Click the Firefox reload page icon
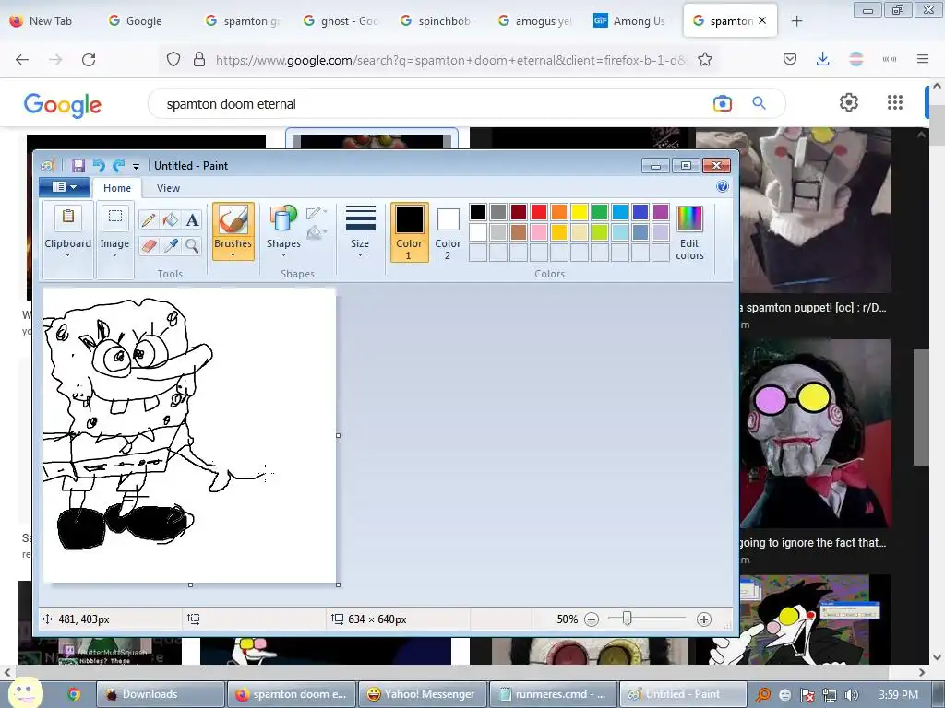Screen dimensions: 945x708 pos(89,60)
